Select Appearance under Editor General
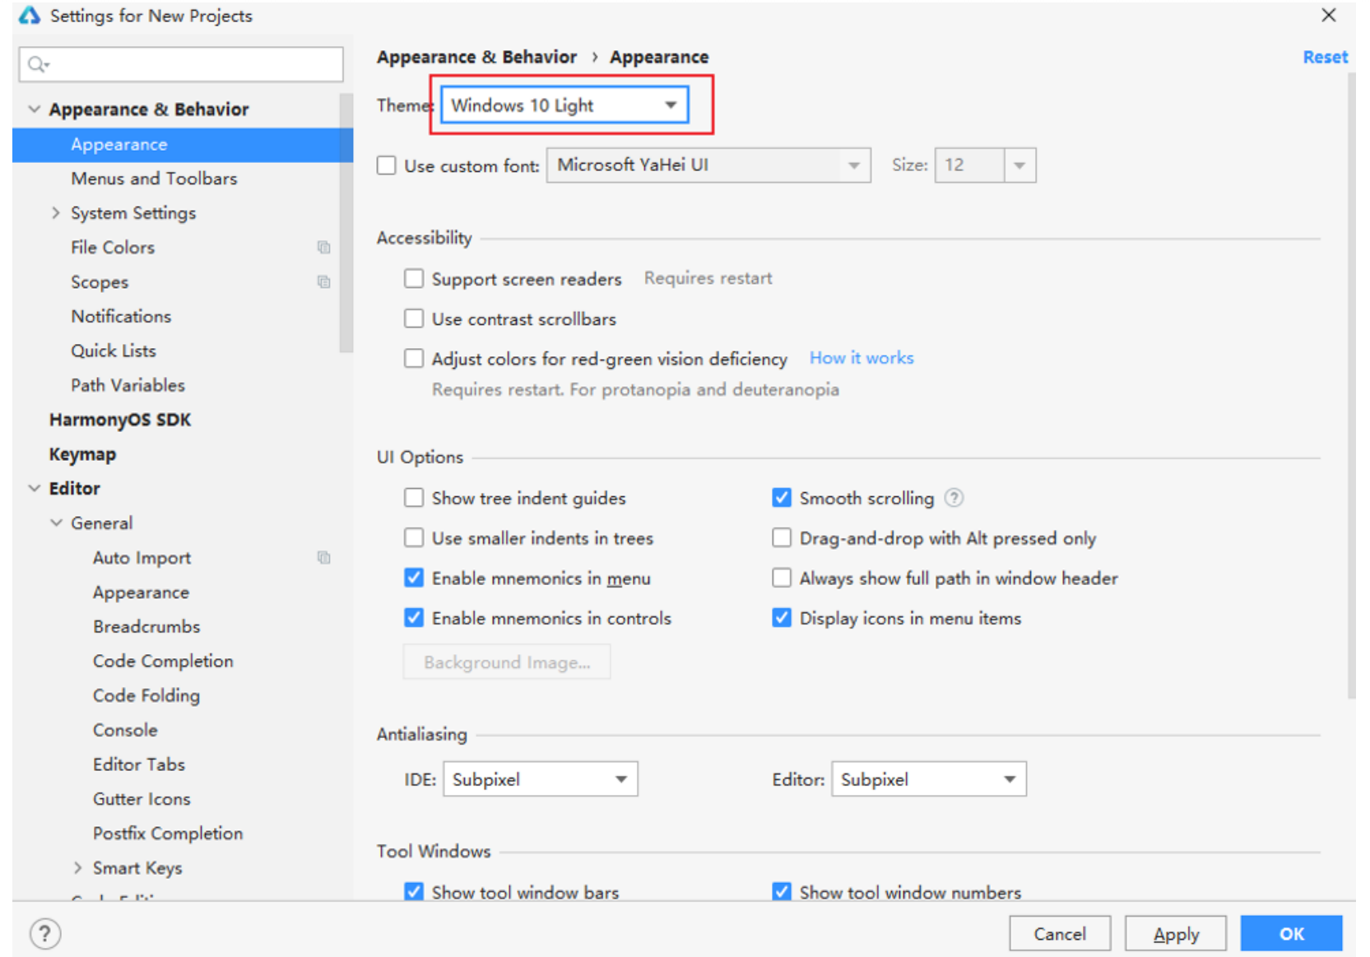 tap(141, 592)
